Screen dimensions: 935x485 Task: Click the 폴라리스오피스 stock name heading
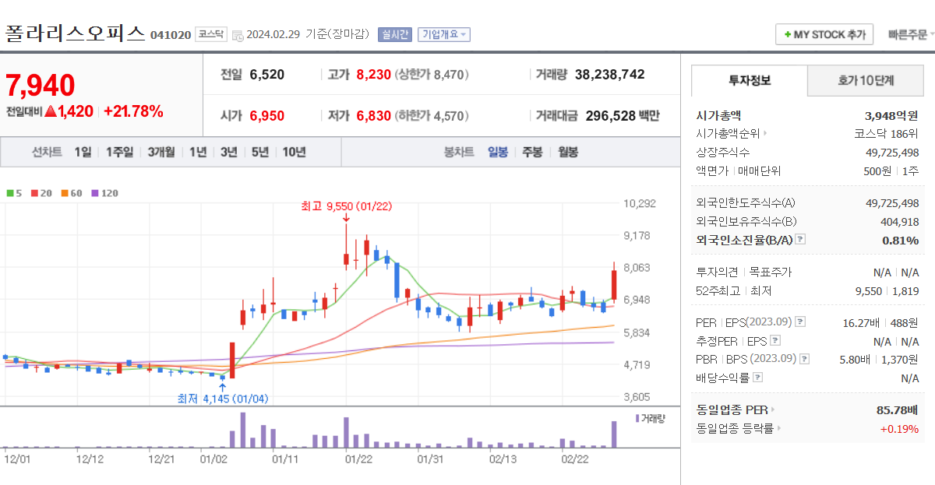[76, 33]
